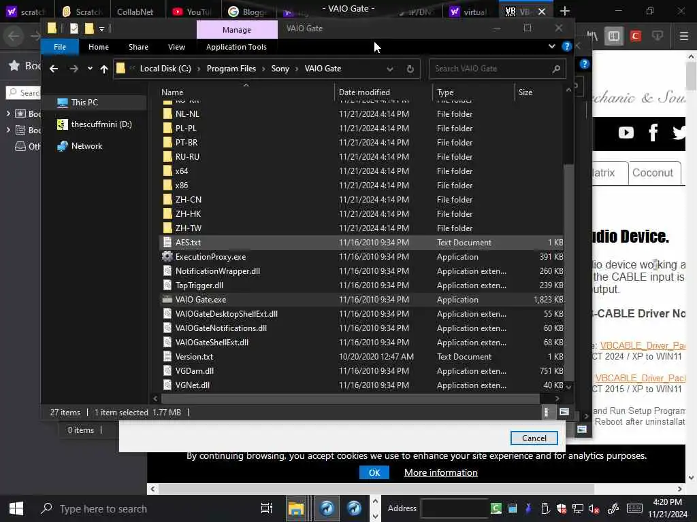The height and width of the screenshot is (522, 697).
Task: Click taskbar Address input field
Action: click(454, 508)
